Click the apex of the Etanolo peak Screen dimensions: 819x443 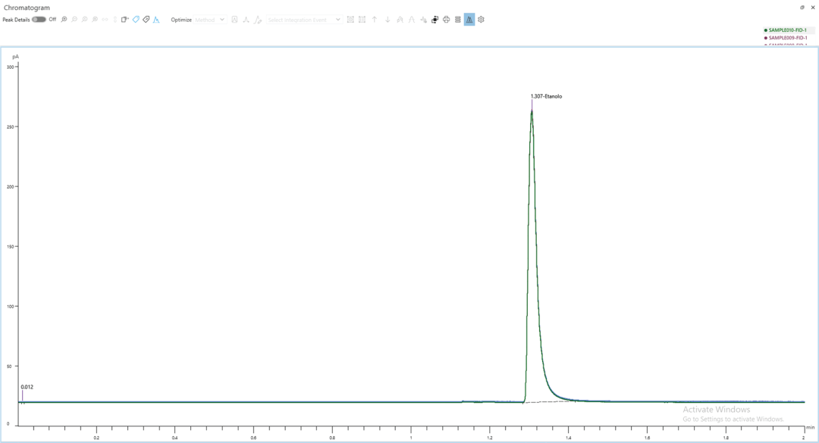(532, 111)
